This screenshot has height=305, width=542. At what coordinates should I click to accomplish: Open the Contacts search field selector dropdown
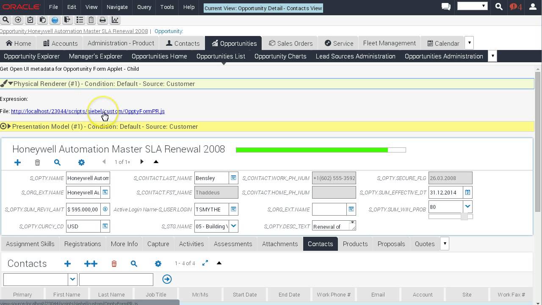pyautogui.click(x=72, y=279)
